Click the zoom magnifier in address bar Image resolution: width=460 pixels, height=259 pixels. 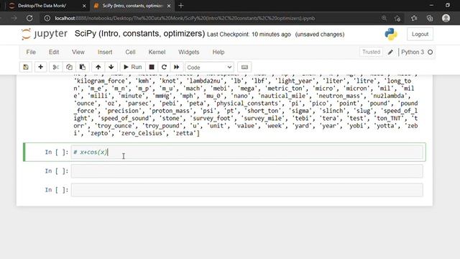click(x=384, y=18)
